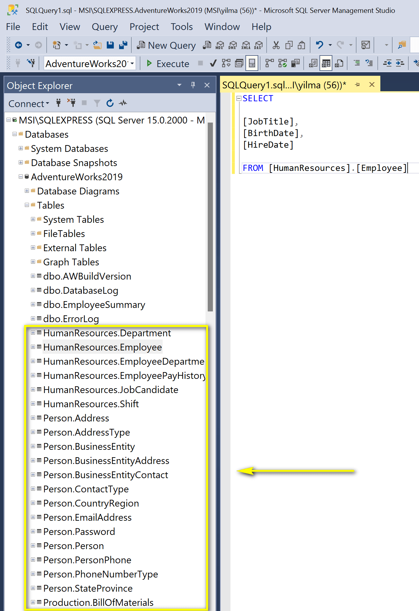The width and height of the screenshot is (419, 611).
Task: Open the View menu
Action: [70, 27]
